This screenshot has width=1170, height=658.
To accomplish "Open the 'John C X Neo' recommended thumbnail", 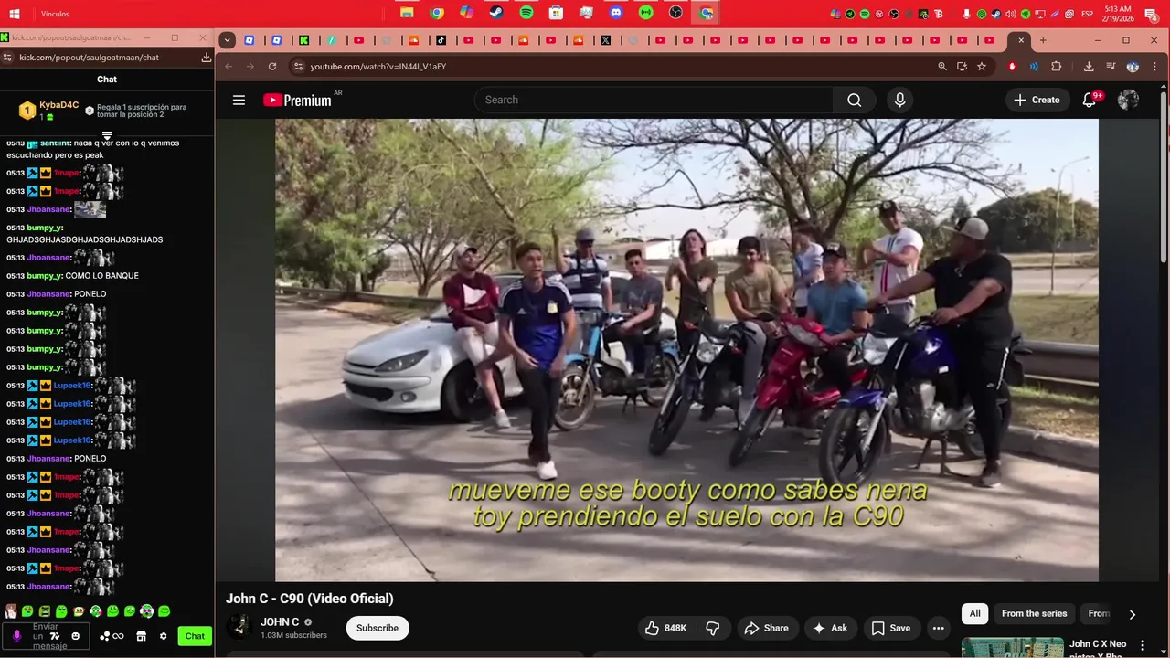I will [x=1012, y=648].
